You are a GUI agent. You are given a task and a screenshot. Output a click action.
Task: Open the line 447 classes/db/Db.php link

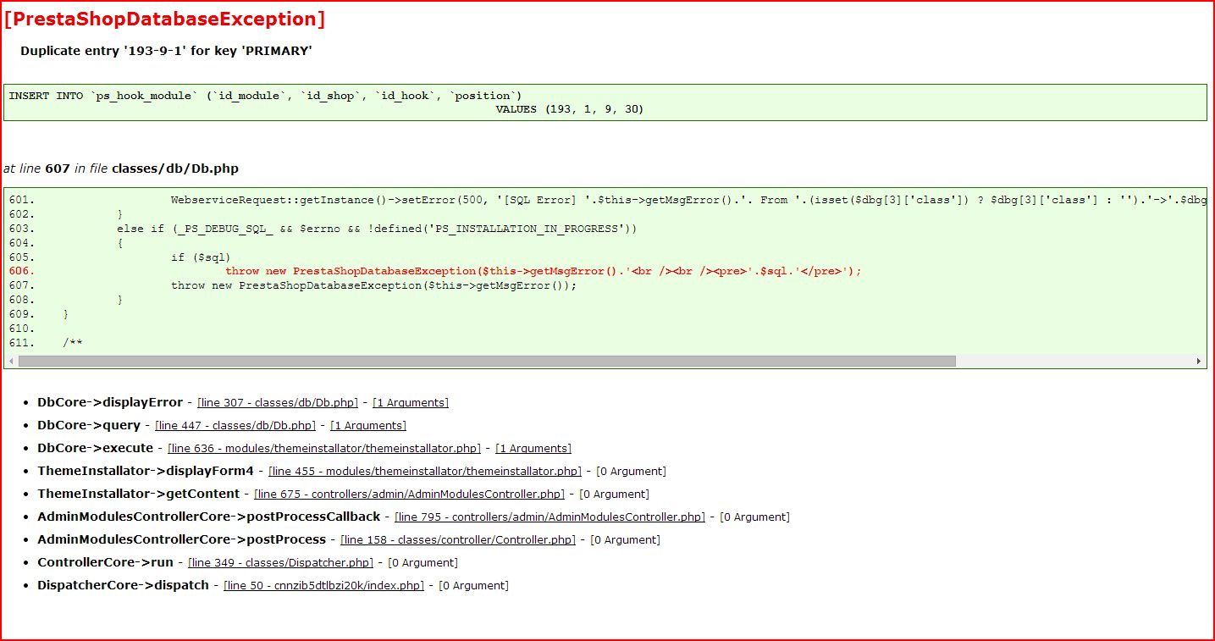[x=235, y=426]
